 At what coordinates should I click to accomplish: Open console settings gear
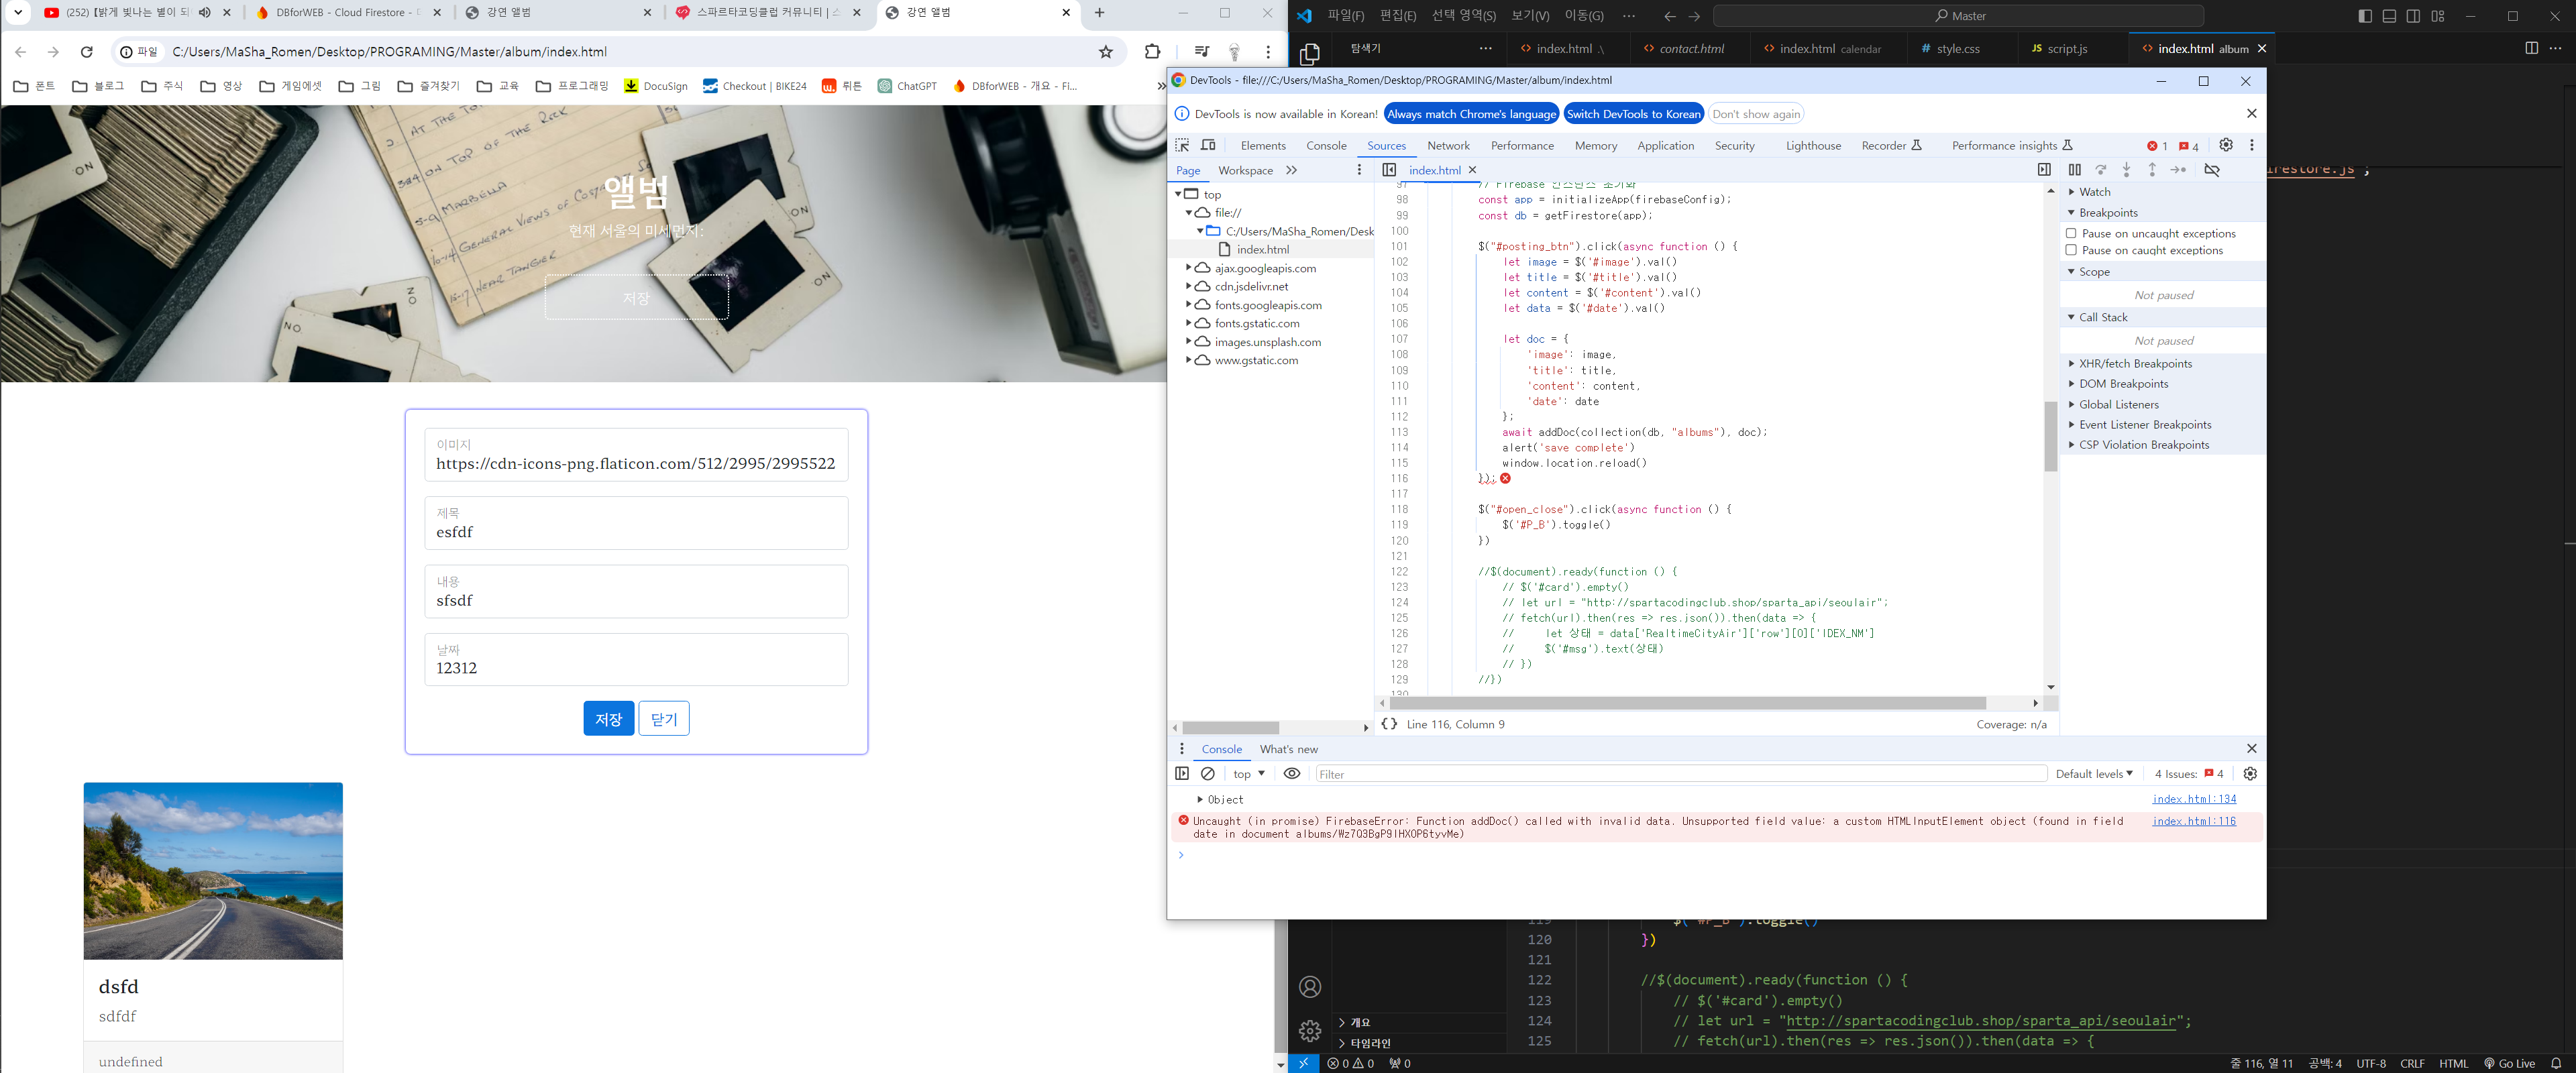click(2250, 773)
